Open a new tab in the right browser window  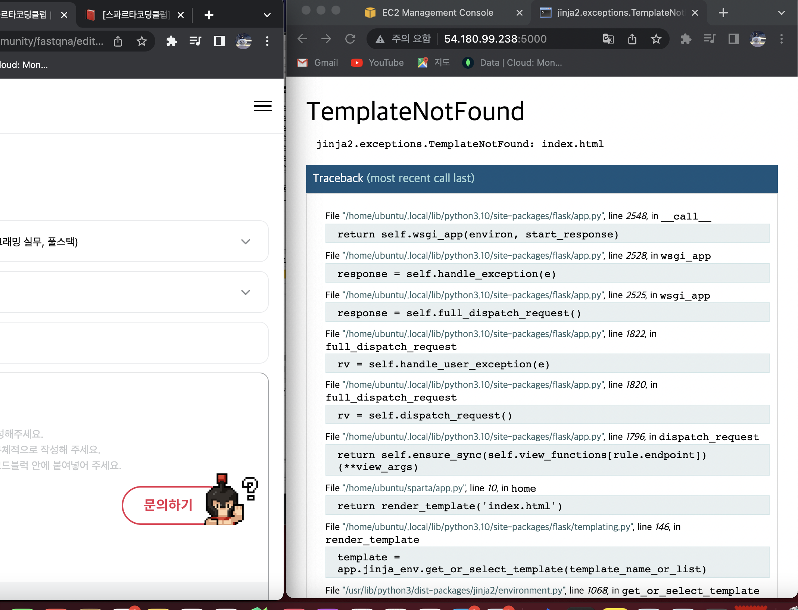tap(723, 13)
